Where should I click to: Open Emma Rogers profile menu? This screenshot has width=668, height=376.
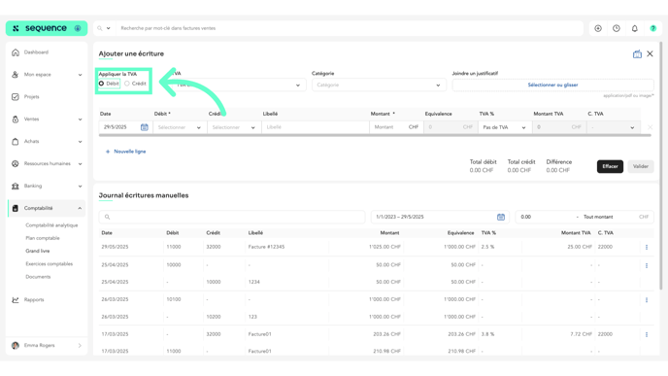(47, 345)
